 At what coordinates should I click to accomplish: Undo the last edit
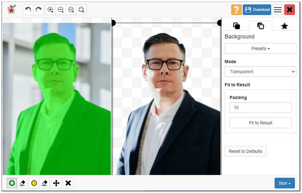pos(28,9)
